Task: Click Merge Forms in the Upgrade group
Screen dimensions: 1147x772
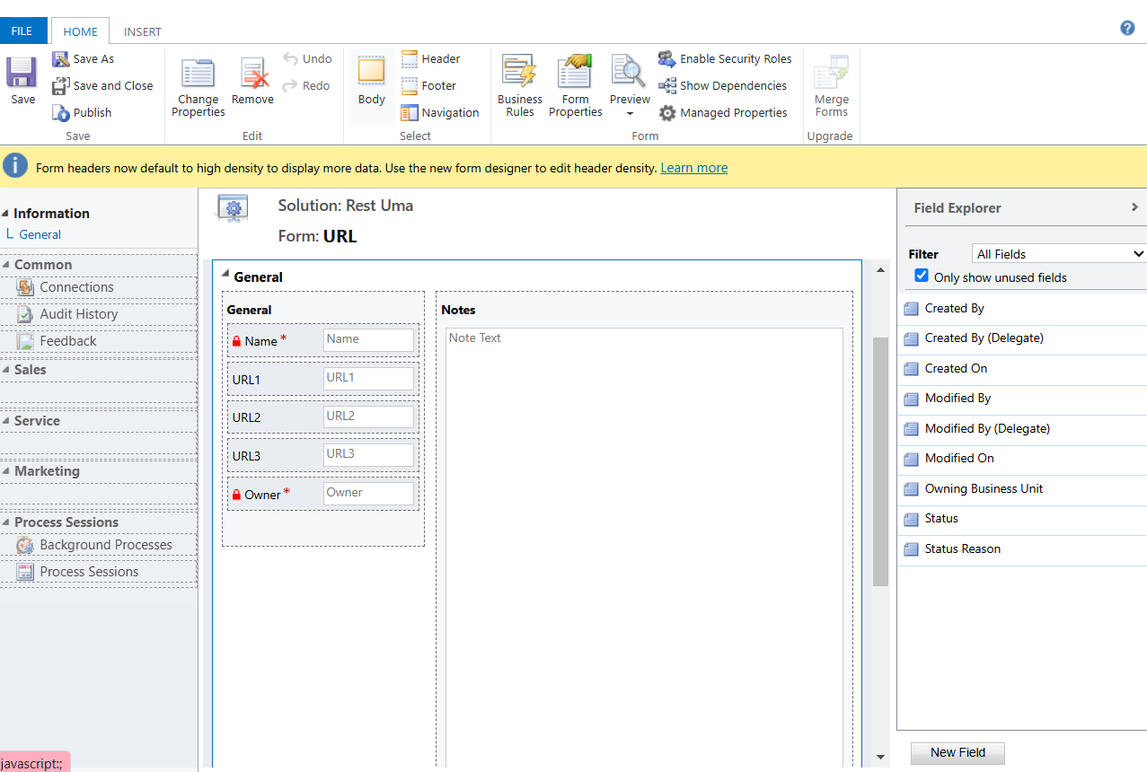Action: pos(832,88)
